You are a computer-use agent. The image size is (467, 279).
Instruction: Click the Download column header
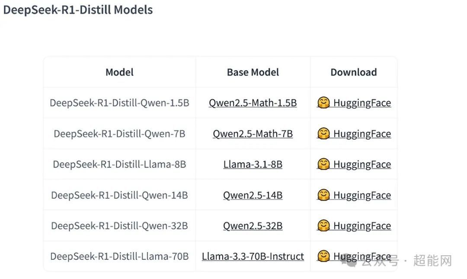pos(353,72)
